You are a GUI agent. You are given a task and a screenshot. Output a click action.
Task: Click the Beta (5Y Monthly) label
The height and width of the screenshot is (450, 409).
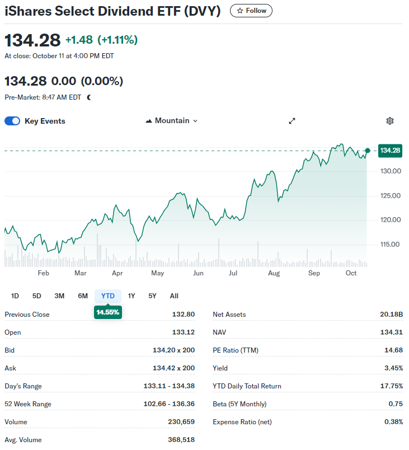[x=239, y=404]
